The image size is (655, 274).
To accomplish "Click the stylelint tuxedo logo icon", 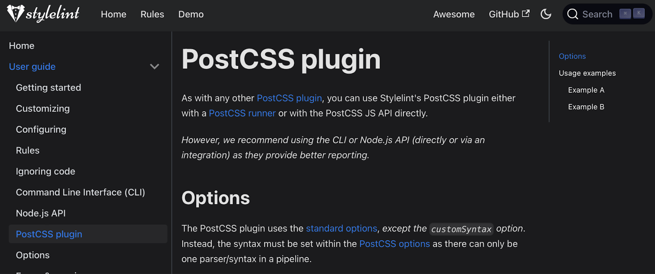I will tap(15, 13).
